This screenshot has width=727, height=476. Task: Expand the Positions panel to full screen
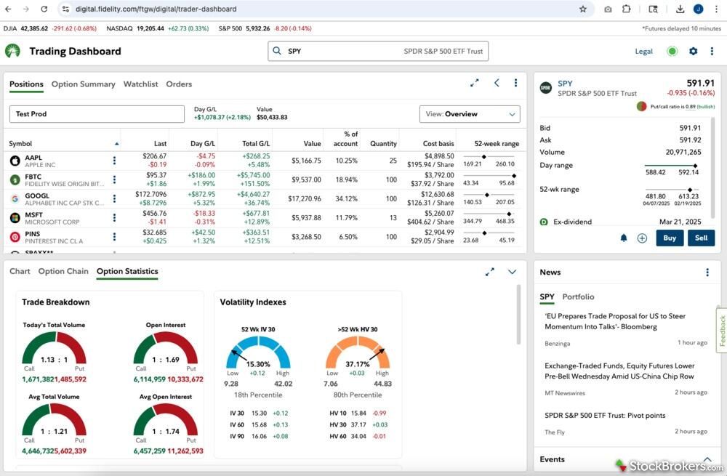[x=475, y=83]
